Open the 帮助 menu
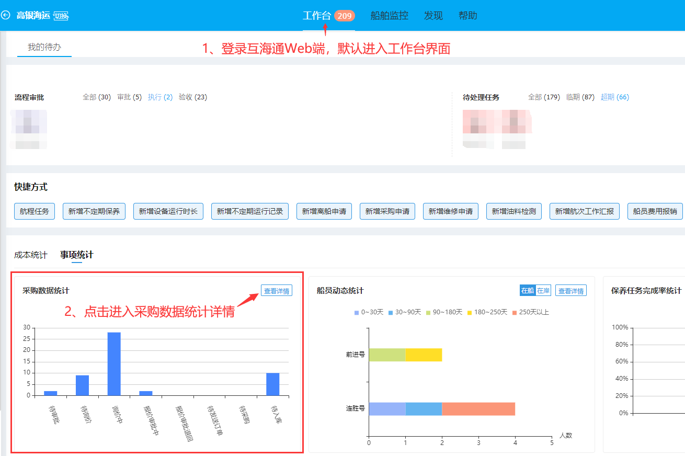 coord(468,16)
